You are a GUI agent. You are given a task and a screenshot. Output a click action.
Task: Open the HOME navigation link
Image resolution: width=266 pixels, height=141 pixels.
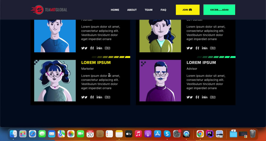[x=115, y=10]
